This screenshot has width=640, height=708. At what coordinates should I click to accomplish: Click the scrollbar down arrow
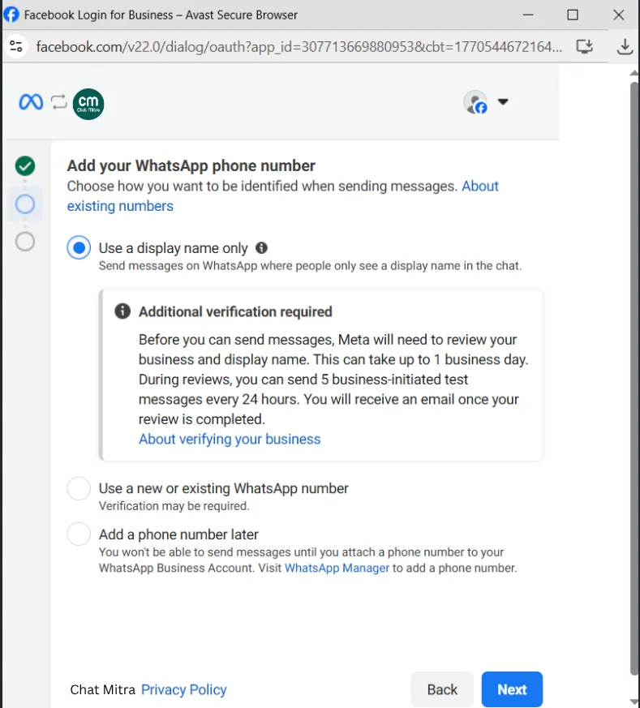coord(634,702)
